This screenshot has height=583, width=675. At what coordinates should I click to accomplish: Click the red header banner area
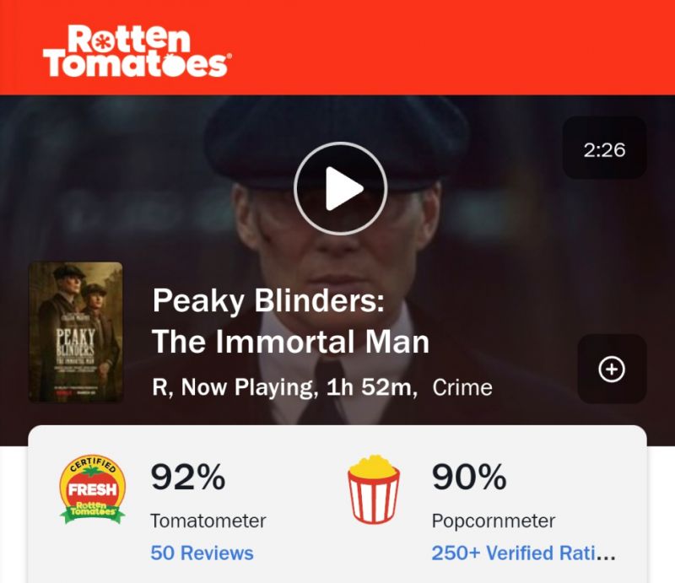(x=337, y=47)
